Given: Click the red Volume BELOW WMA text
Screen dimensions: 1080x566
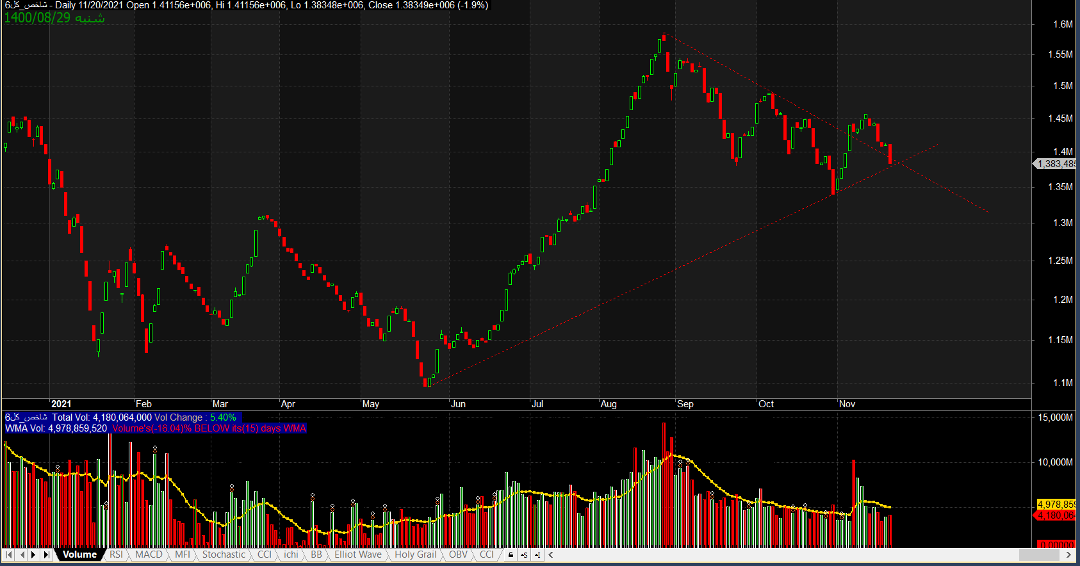Looking at the screenshot, I should [209, 428].
